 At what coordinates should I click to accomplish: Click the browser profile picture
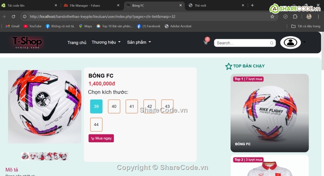click(x=309, y=16)
